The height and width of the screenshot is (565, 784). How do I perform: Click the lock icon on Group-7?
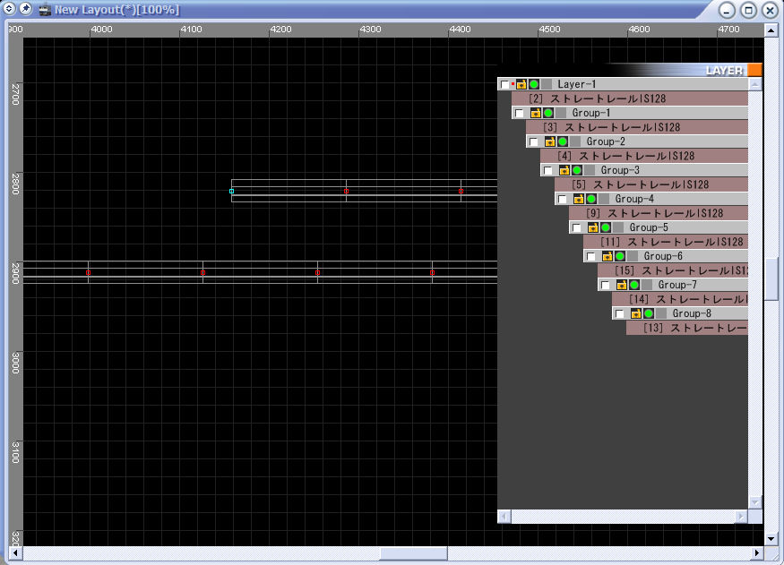[x=622, y=285]
